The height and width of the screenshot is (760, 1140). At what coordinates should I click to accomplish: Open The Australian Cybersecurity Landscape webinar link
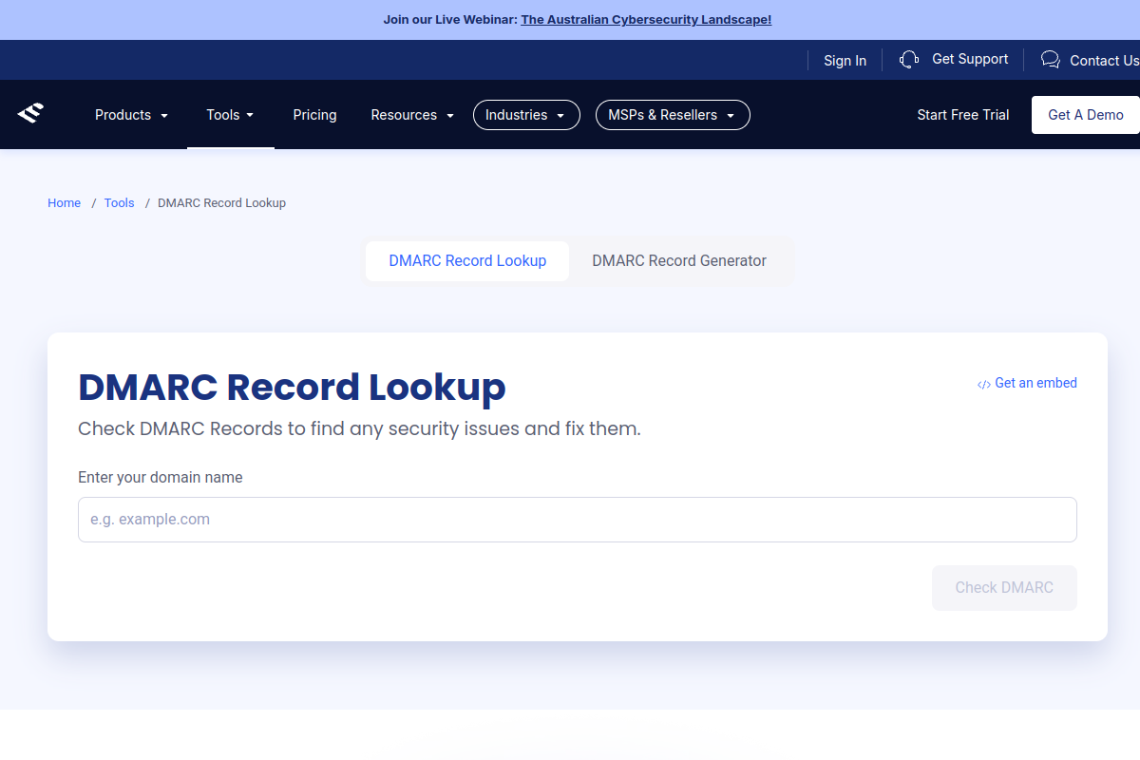646,19
